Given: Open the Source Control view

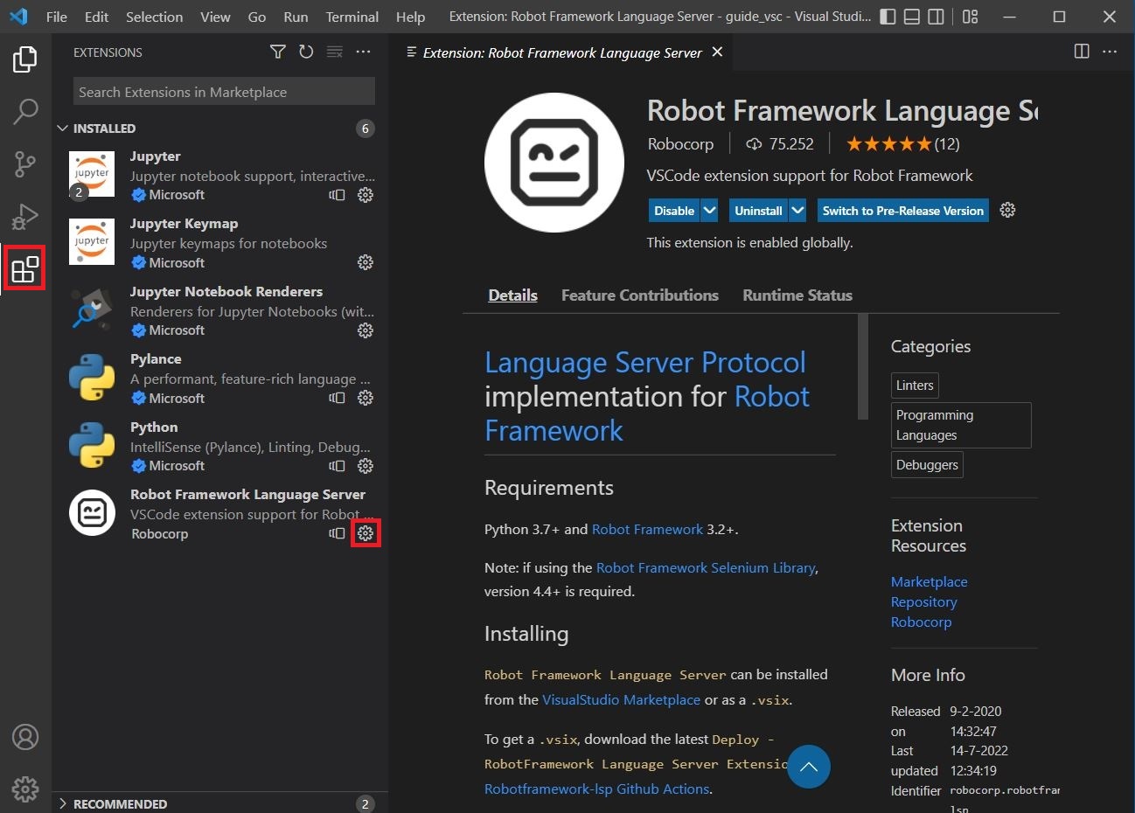Looking at the screenshot, I should tap(25, 163).
